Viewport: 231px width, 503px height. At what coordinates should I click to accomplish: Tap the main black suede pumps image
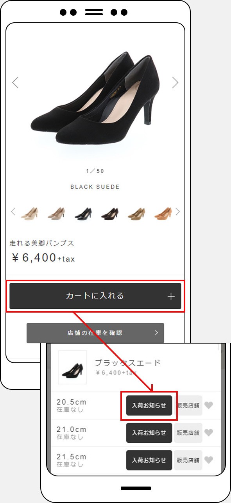[95, 98]
